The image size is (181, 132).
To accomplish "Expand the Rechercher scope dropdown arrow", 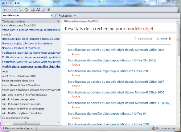I will point(75,16).
